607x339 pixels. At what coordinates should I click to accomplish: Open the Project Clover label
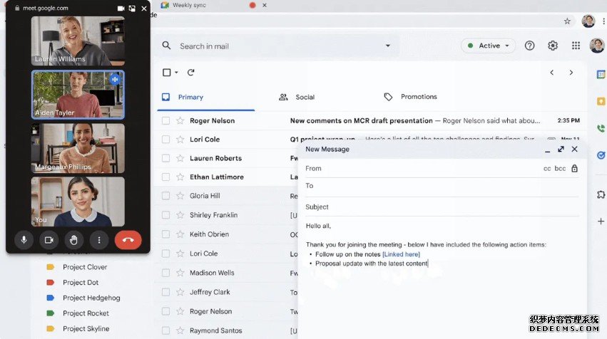click(85, 267)
